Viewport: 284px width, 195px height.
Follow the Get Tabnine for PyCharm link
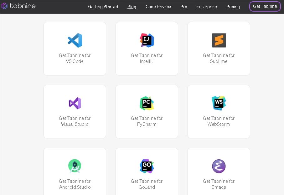click(x=147, y=121)
